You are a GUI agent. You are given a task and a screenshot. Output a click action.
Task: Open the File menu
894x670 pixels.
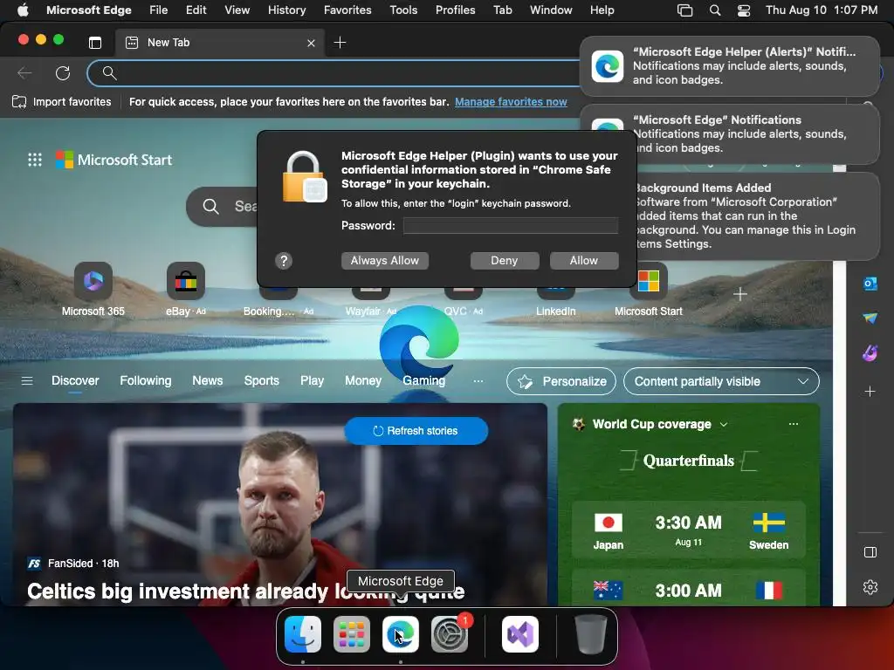pos(159,10)
